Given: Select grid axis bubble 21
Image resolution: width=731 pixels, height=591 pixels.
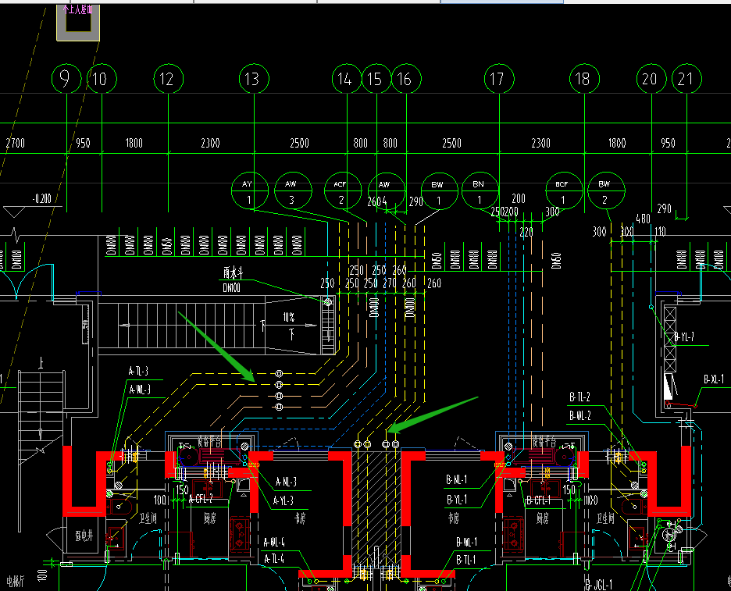Looking at the screenshot, I should [x=686, y=79].
